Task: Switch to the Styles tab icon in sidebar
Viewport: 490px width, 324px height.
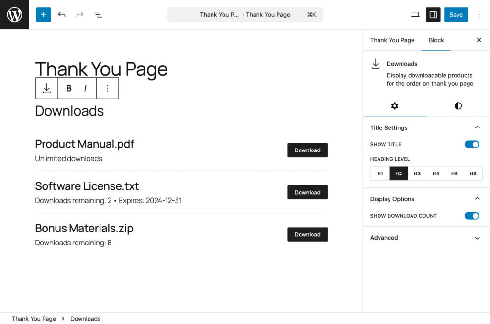Action: click(x=457, y=106)
